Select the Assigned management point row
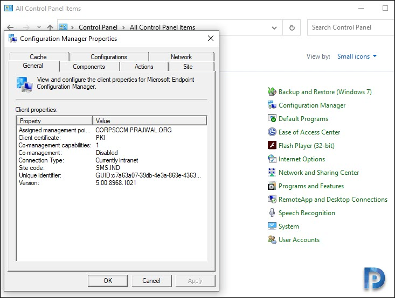The width and height of the screenshot is (395, 298). click(x=112, y=130)
